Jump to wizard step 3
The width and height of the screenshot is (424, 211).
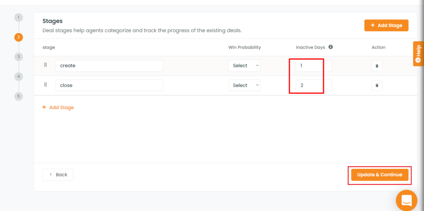18,56
